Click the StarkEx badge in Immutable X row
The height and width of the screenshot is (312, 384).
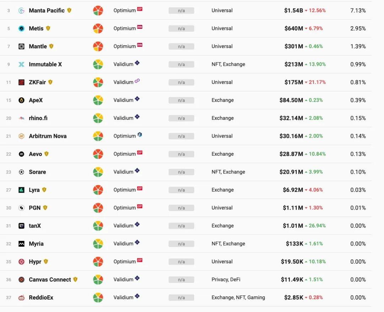coord(137,63)
